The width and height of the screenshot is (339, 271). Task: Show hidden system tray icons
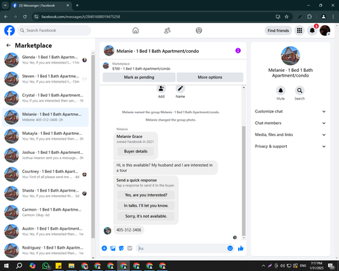(263, 266)
